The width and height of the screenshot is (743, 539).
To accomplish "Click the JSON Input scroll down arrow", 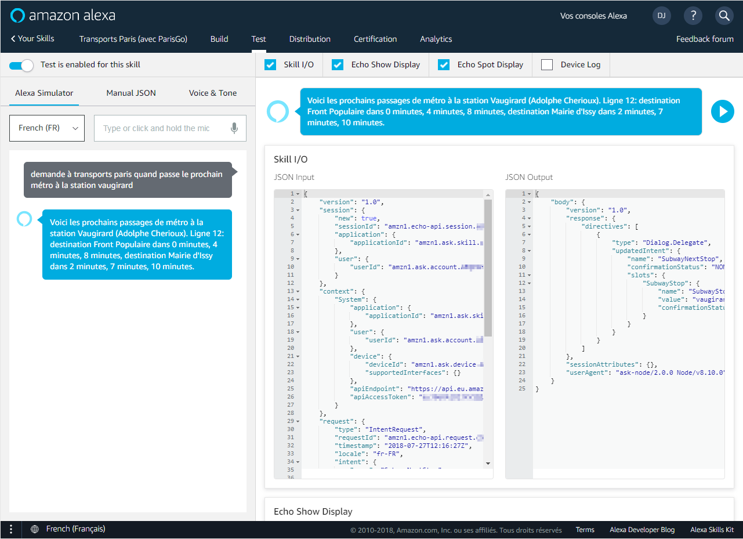I will coord(488,464).
